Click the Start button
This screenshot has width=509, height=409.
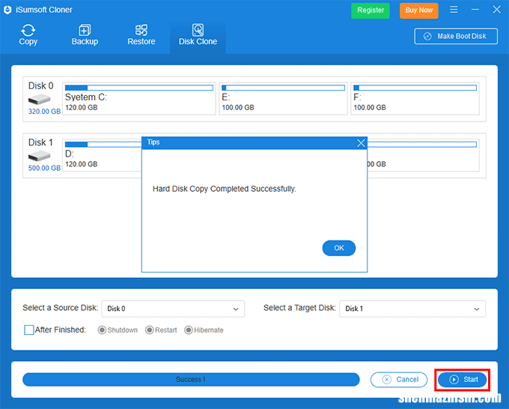463,380
